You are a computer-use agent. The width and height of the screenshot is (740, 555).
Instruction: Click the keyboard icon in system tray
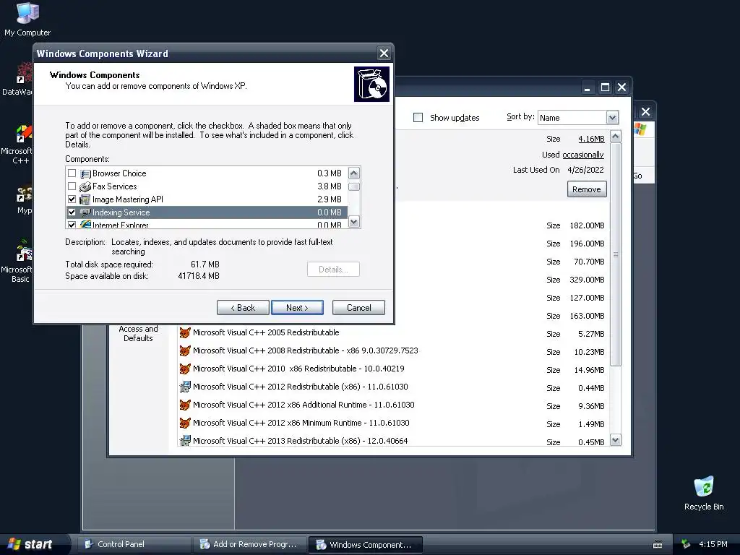tap(658, 545)
